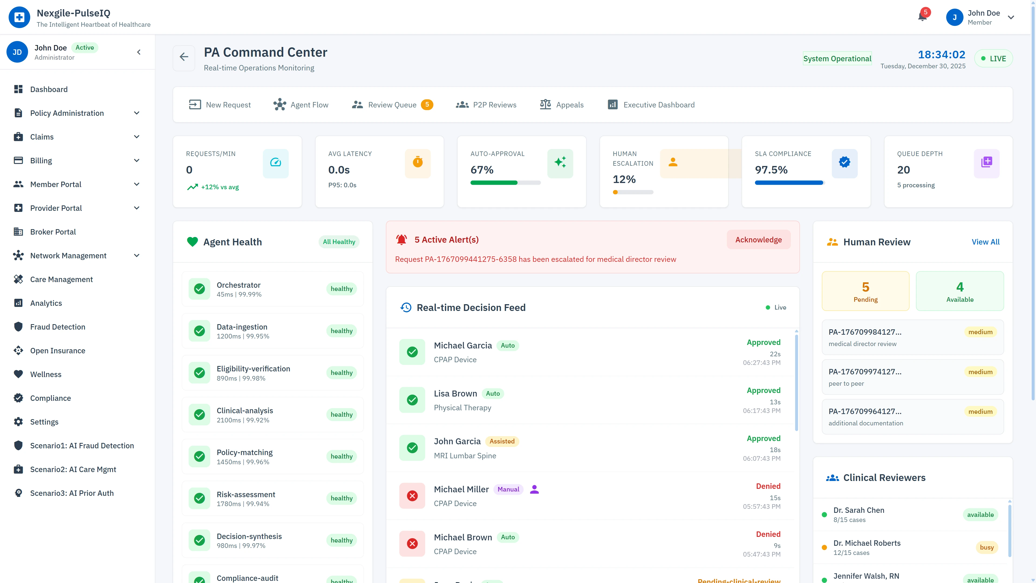
Task: Click the Acknowledge button for active alerts
Action: pos(758,239)
